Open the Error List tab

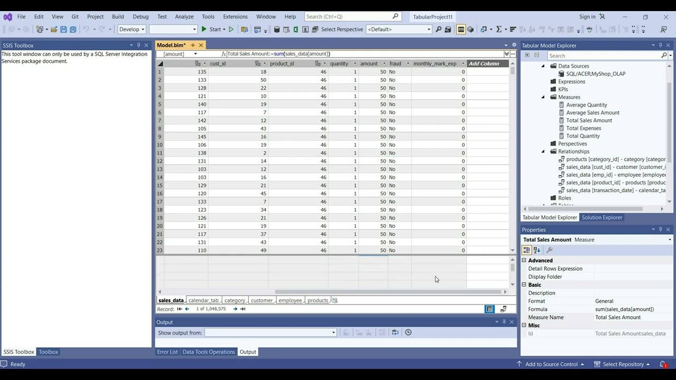coord(167,352)
